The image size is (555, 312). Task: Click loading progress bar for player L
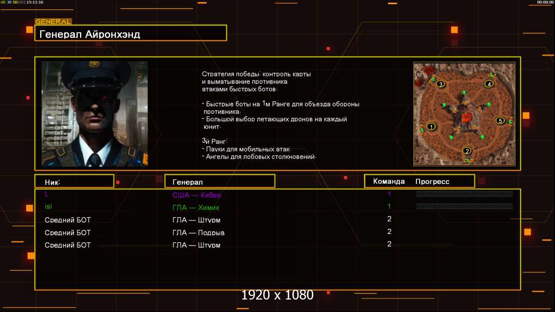point(464,193)
